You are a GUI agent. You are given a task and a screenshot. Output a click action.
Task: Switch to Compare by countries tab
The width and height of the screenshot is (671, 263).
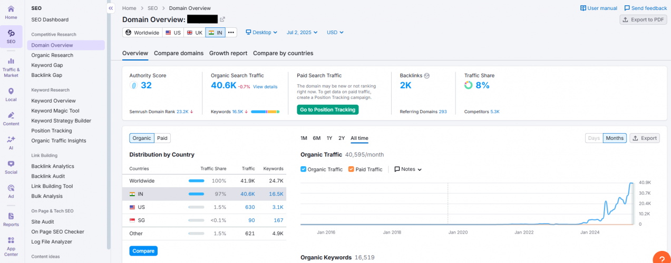[283, 53]
